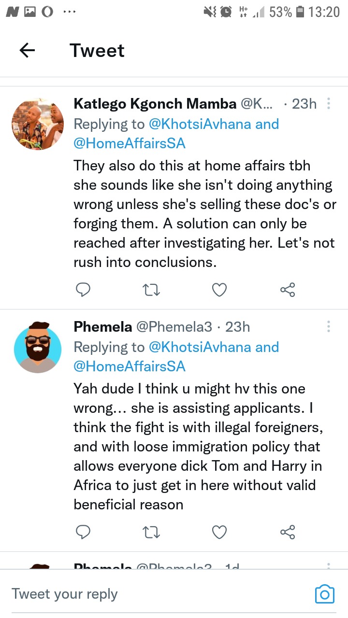The image size is (348, 618).
Task: Open @KhotsiAvhana mention in Katlego's reply
Action: coord(200,124)
